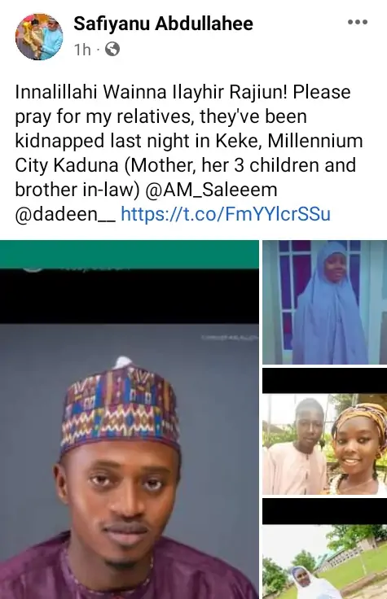Open the t.co/FmYYlcrSSu link
387x599 pixels.
click(x=226, y=214)
